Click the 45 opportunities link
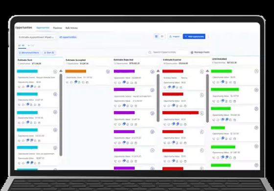 [x=68, y=37]
